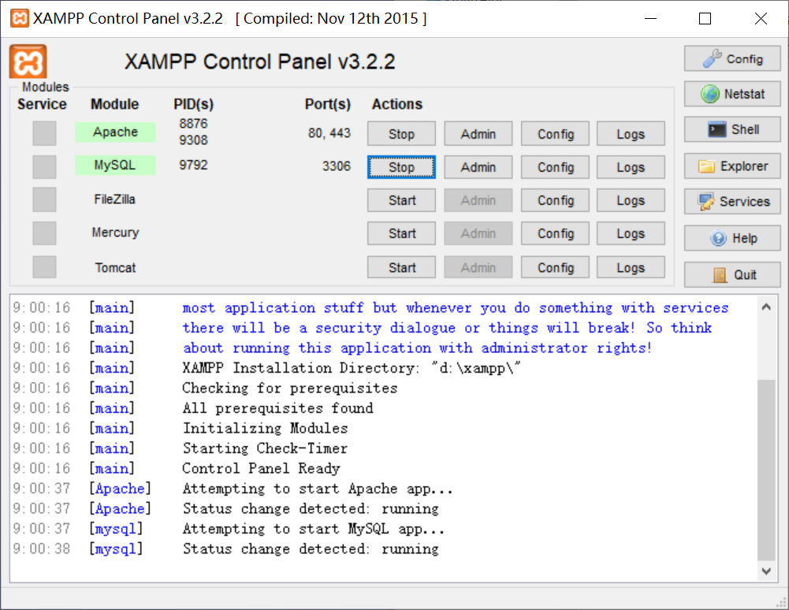Open Tomcat Logs menu

tap(631, 267)
